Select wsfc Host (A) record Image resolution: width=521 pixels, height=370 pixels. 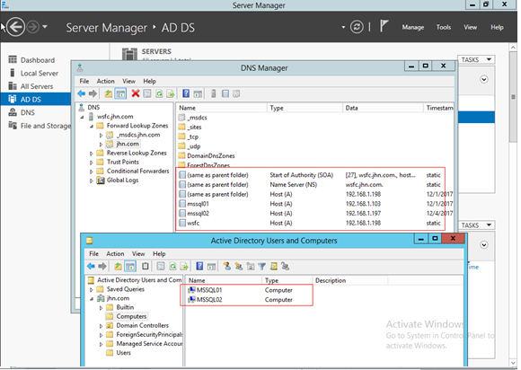314,224
